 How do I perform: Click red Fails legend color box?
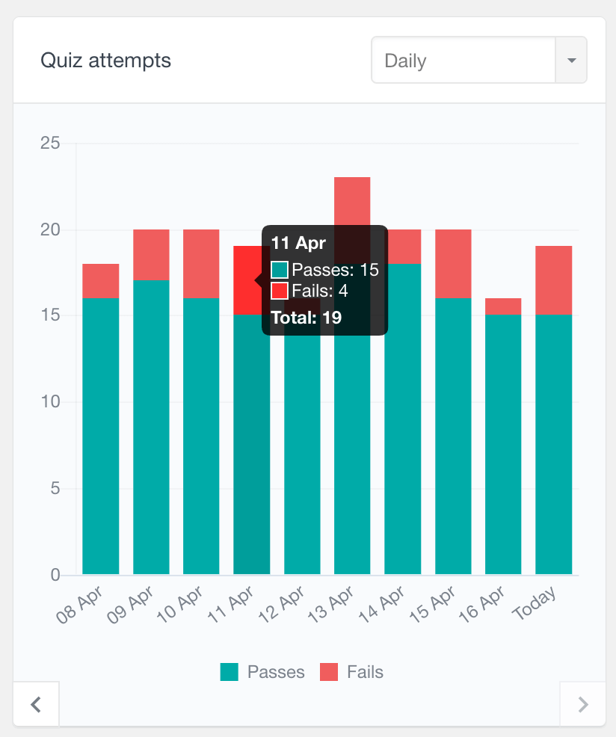coord(329,672)
